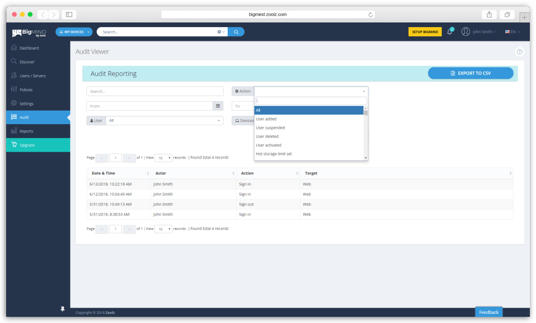Click the calendar icon beside From field
Screen dimensions: 536x323
click(218, 106)
